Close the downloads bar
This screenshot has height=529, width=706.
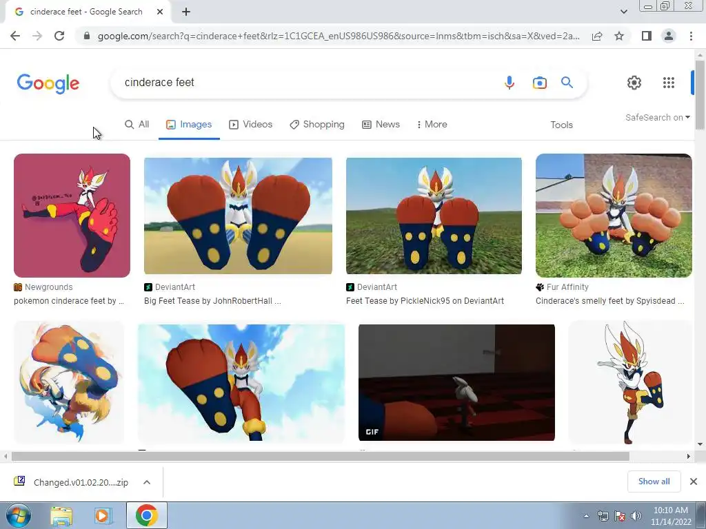coord(694,481)
